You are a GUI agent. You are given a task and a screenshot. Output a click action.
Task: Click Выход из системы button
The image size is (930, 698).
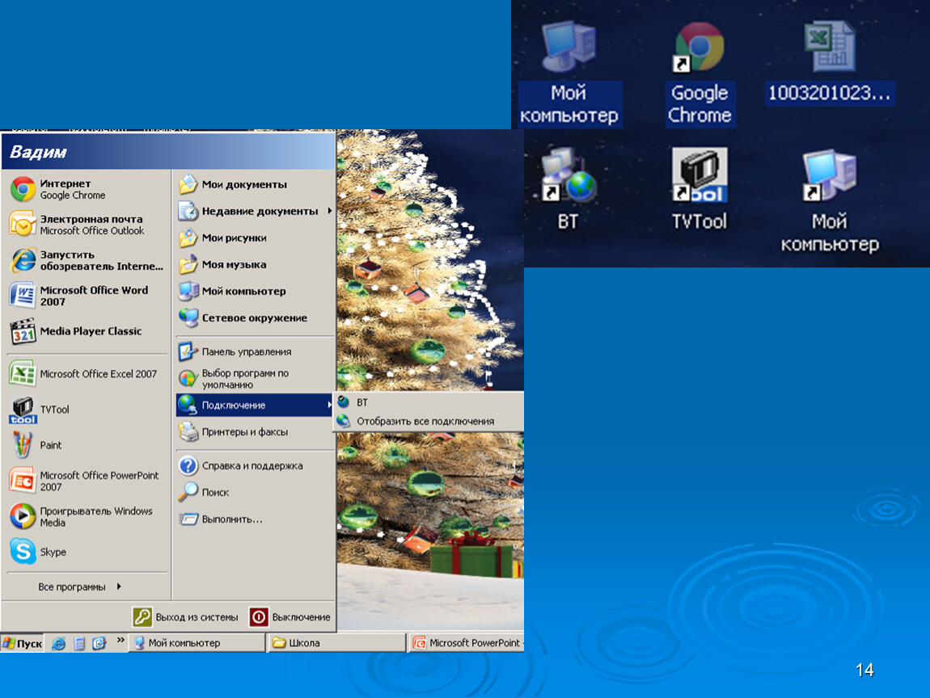(185, 617)
